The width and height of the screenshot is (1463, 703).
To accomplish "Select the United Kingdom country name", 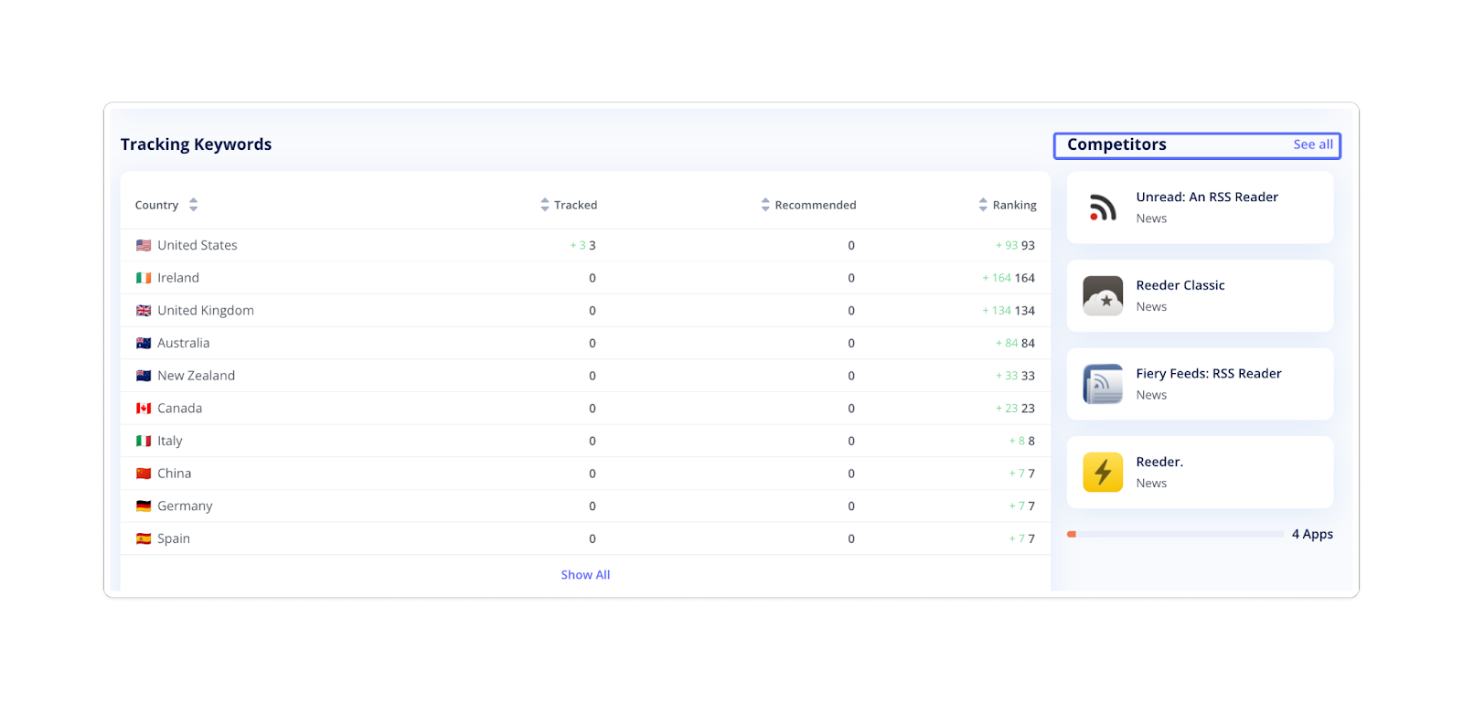I will coord(206,311).
